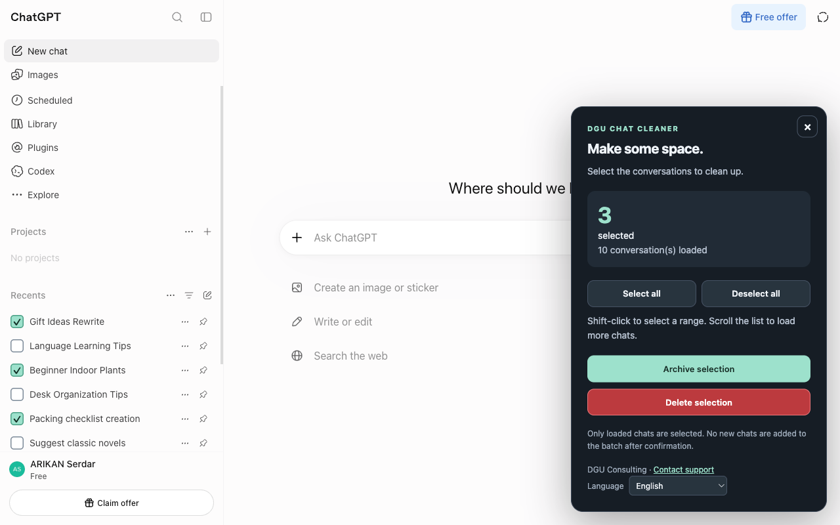Open the Recents filter icon
840x525 pixels.
(x=189, y=295)
